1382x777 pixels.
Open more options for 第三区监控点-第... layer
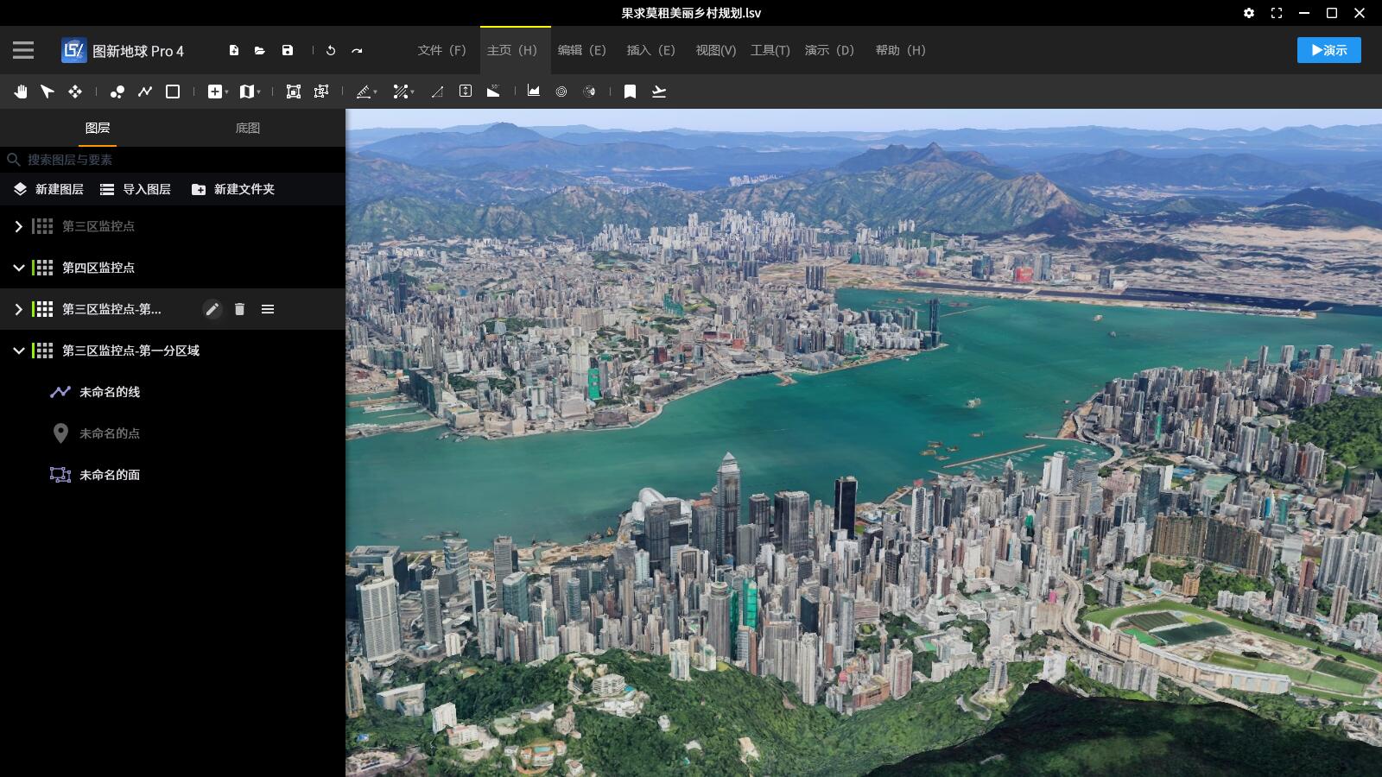[x=268, y=309]
